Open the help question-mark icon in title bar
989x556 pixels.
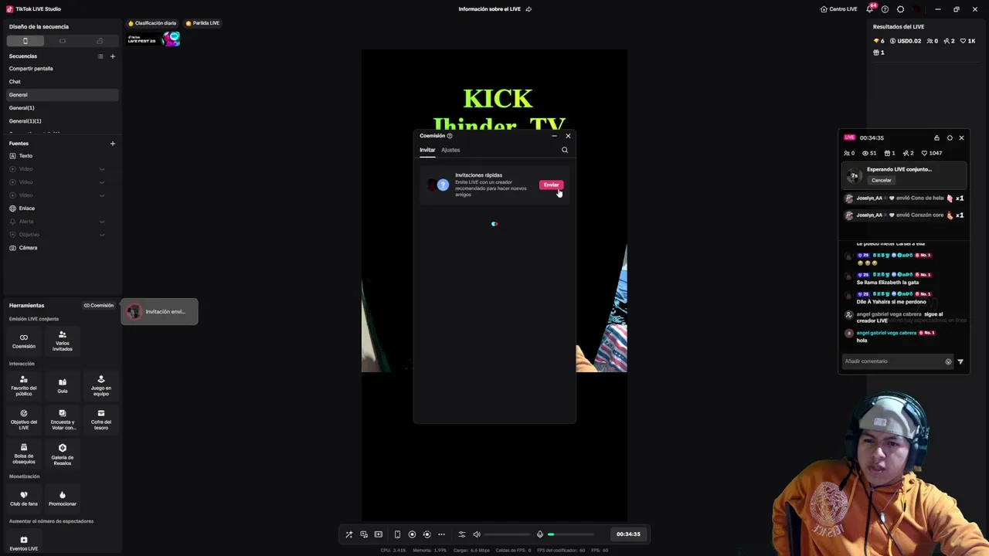(885, 9)
